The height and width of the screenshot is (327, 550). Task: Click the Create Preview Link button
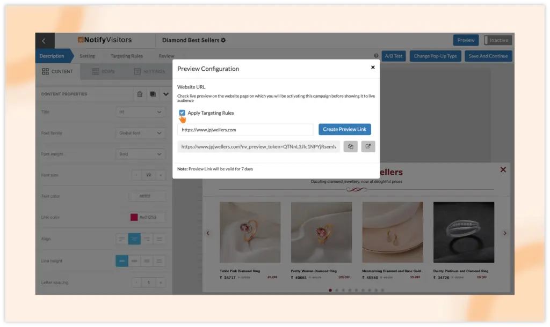click(344, 129)
